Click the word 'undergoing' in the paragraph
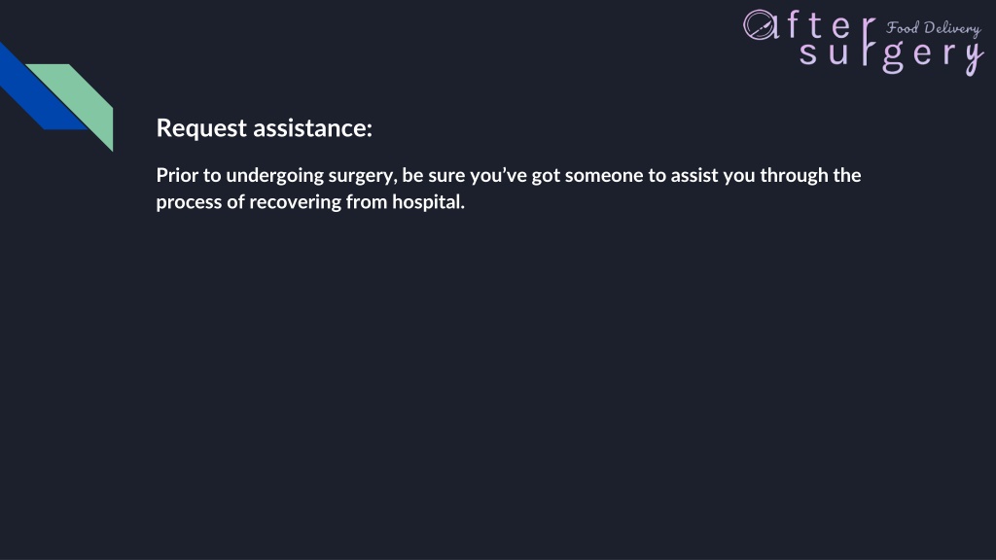 (x=275, y=177)
